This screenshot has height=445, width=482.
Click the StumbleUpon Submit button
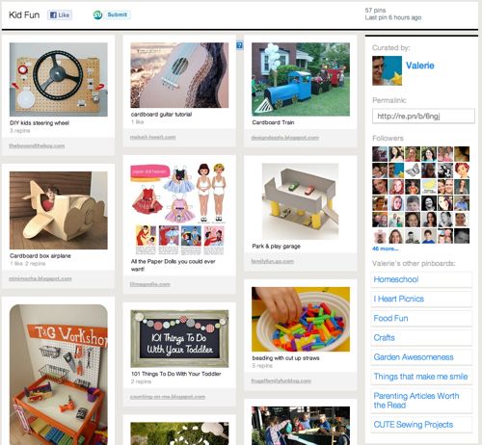(x=112, y=14)
